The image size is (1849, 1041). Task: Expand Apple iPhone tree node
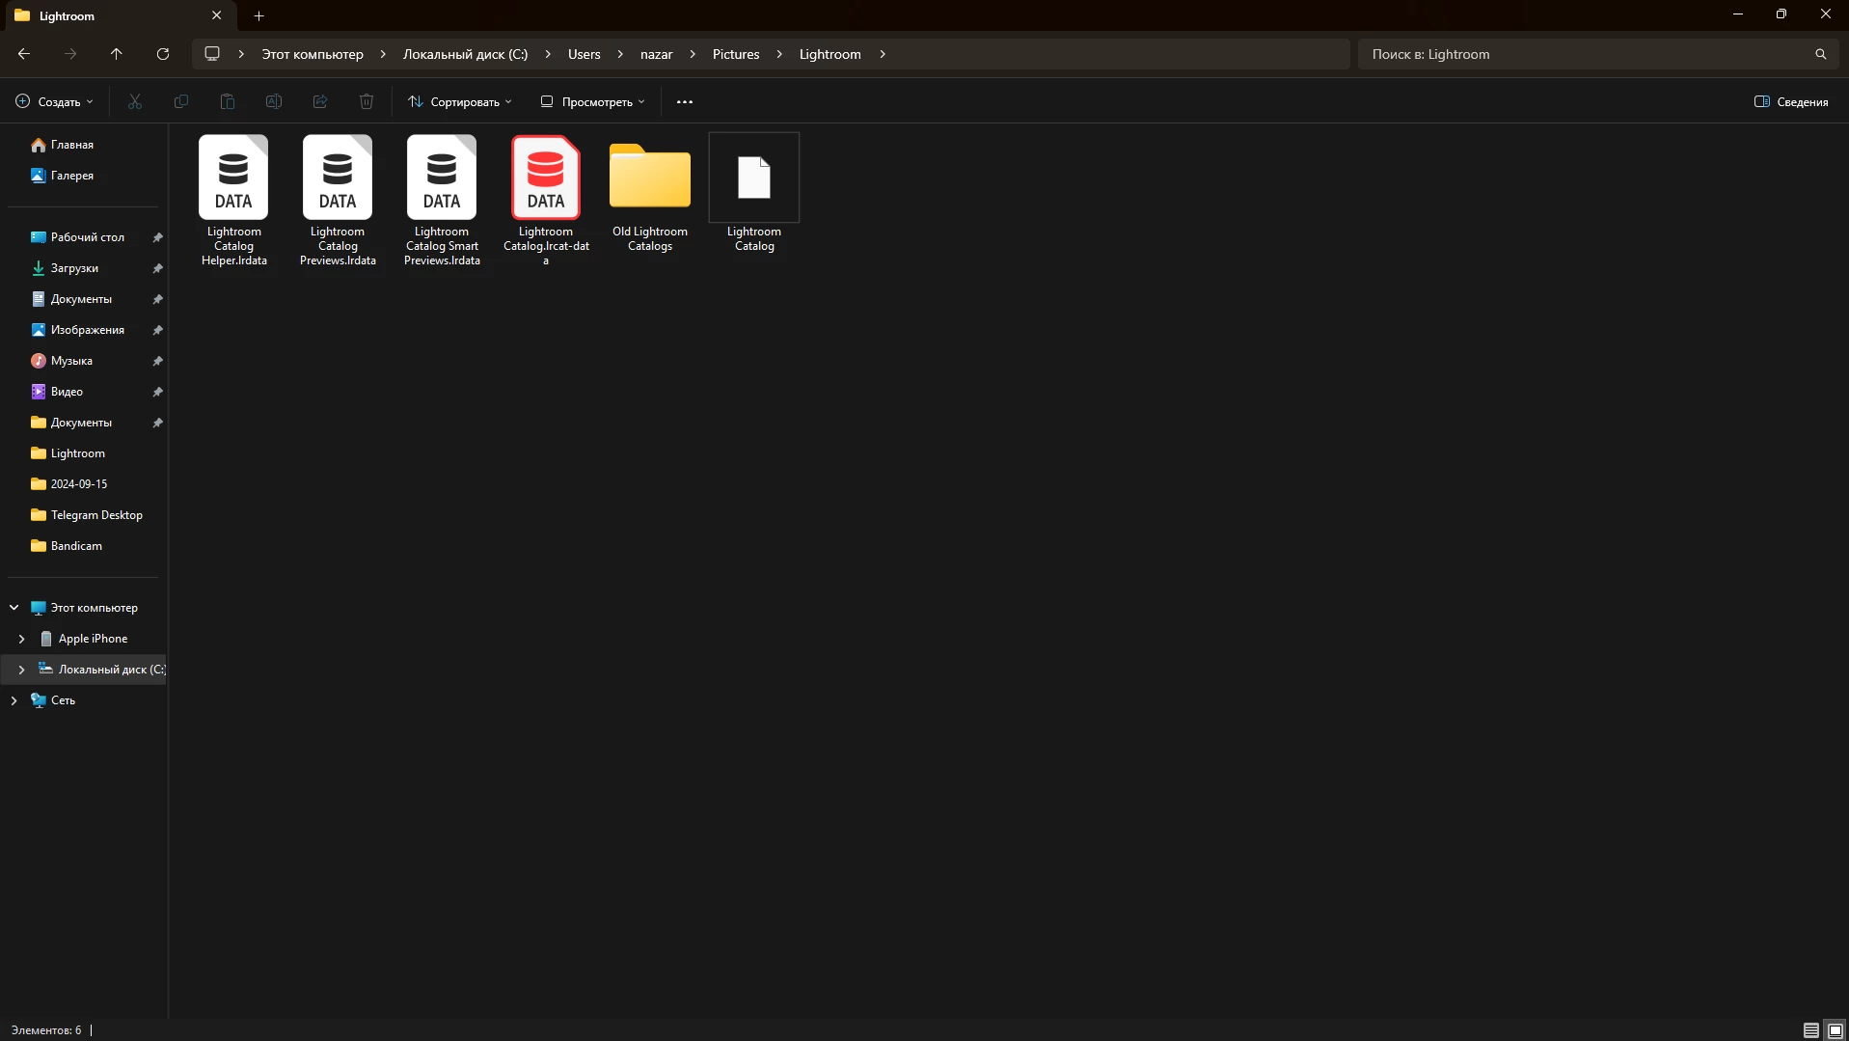coord(21,639)
